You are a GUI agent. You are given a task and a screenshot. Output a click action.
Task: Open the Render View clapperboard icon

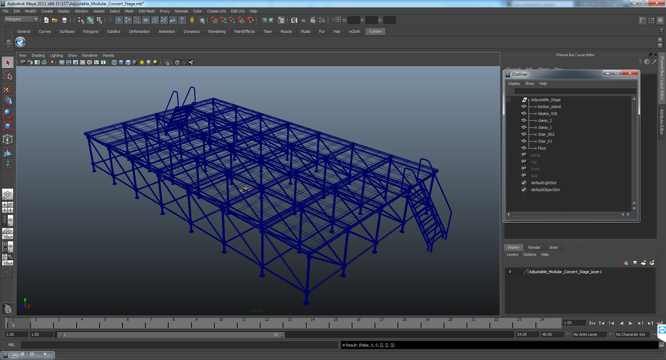(294, 20)
